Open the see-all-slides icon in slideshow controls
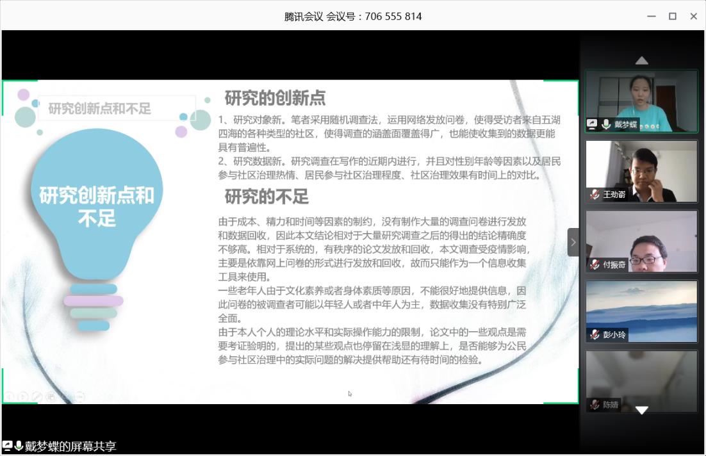 point(51,396)
